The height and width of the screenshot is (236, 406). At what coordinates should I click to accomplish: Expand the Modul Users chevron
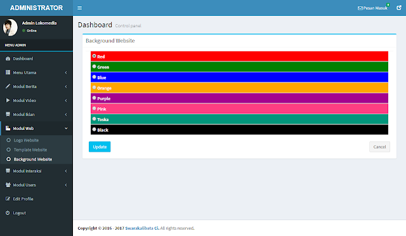pos(66,185)
